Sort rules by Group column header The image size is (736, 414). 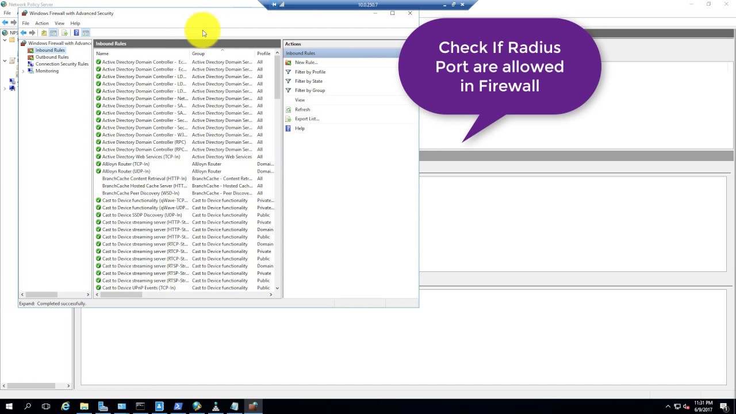click(x=223, y=53)
